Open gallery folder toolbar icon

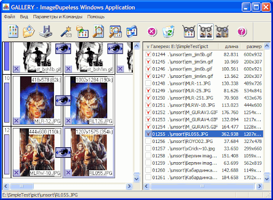[28, 31]
